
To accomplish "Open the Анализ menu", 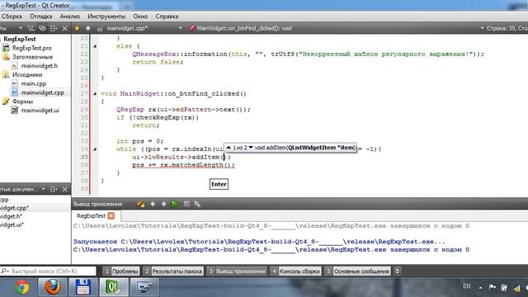I will tap(69, 16).
